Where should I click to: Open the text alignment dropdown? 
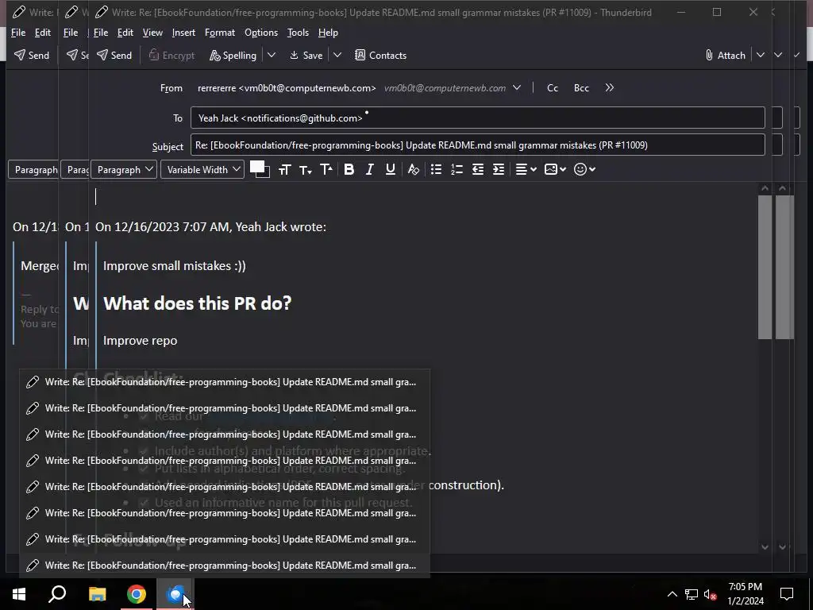(526, 170)
